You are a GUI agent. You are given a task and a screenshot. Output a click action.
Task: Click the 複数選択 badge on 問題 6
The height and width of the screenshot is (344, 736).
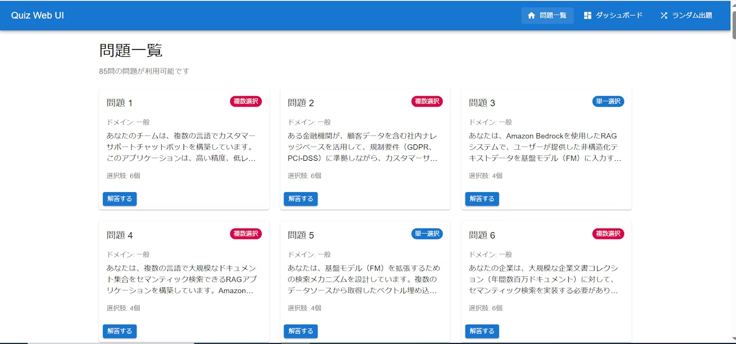pyautogui.click(x=608, y=234)
